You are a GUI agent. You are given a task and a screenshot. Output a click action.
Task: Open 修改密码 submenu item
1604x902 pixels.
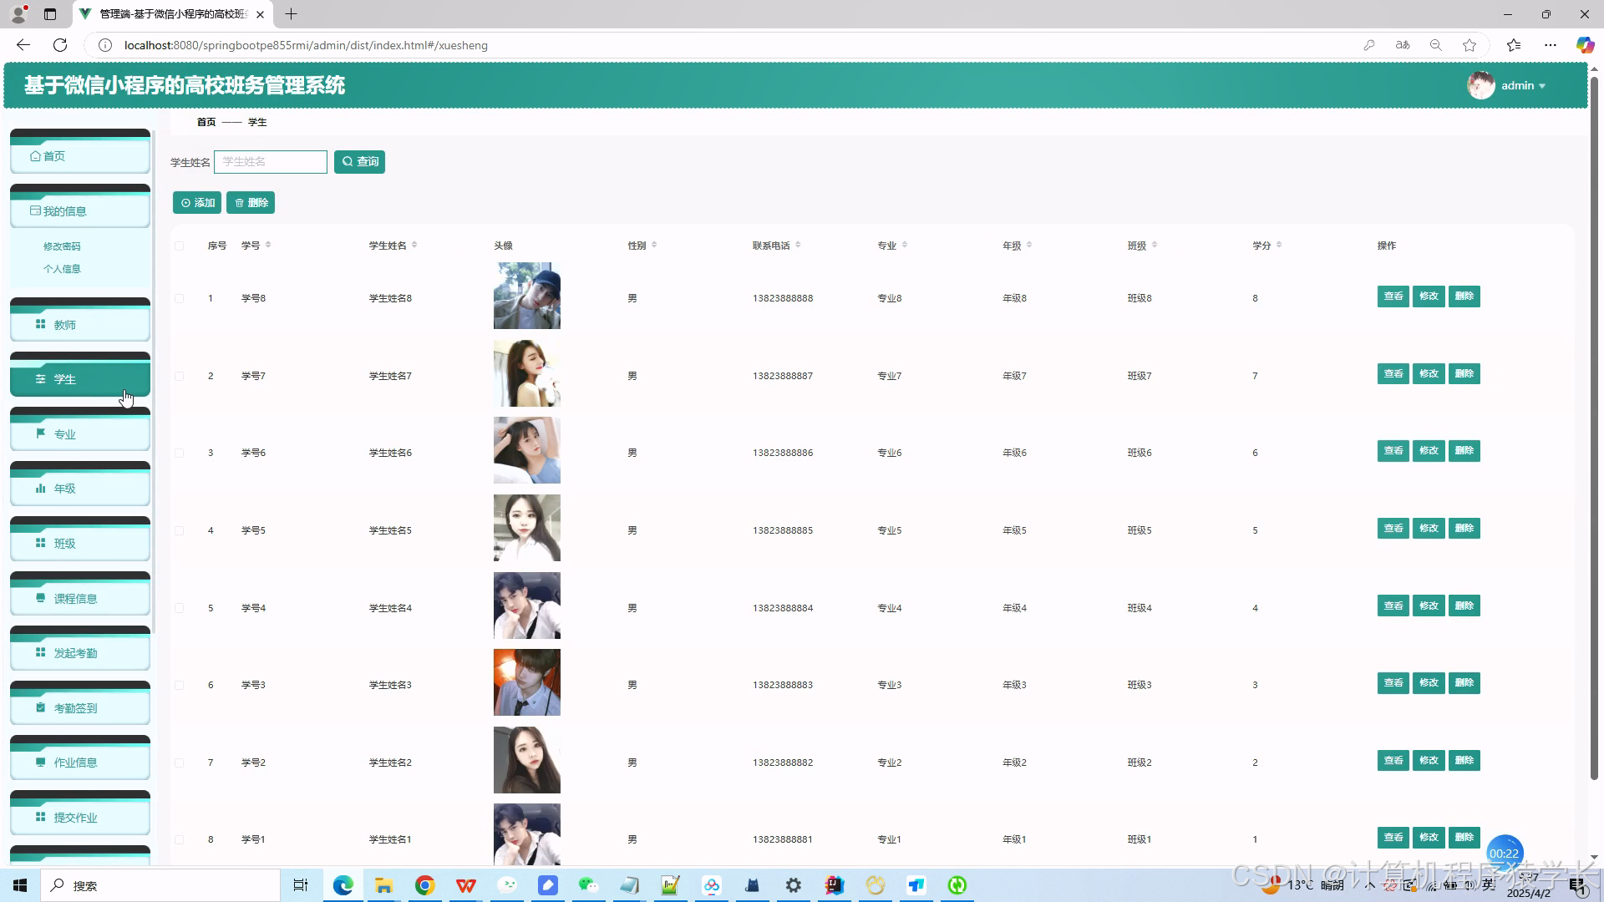[62, 246]
